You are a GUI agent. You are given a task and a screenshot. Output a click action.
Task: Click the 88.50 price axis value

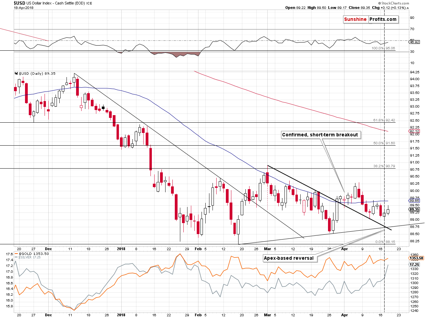[x=414, y=234]
